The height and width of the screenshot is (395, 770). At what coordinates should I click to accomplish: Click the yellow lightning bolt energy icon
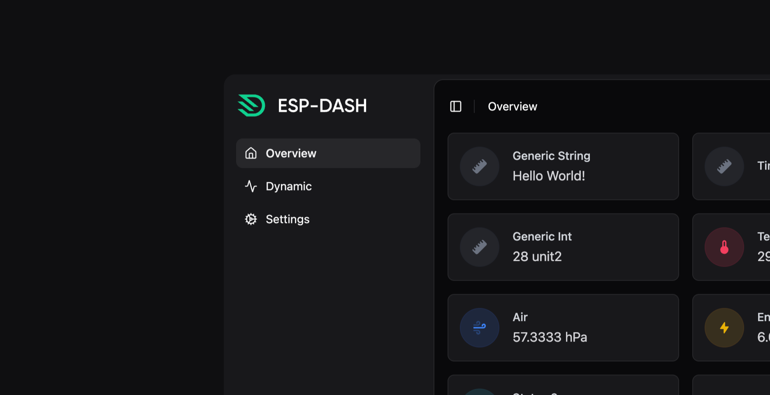pyautogui.click(x=724, y=328)
